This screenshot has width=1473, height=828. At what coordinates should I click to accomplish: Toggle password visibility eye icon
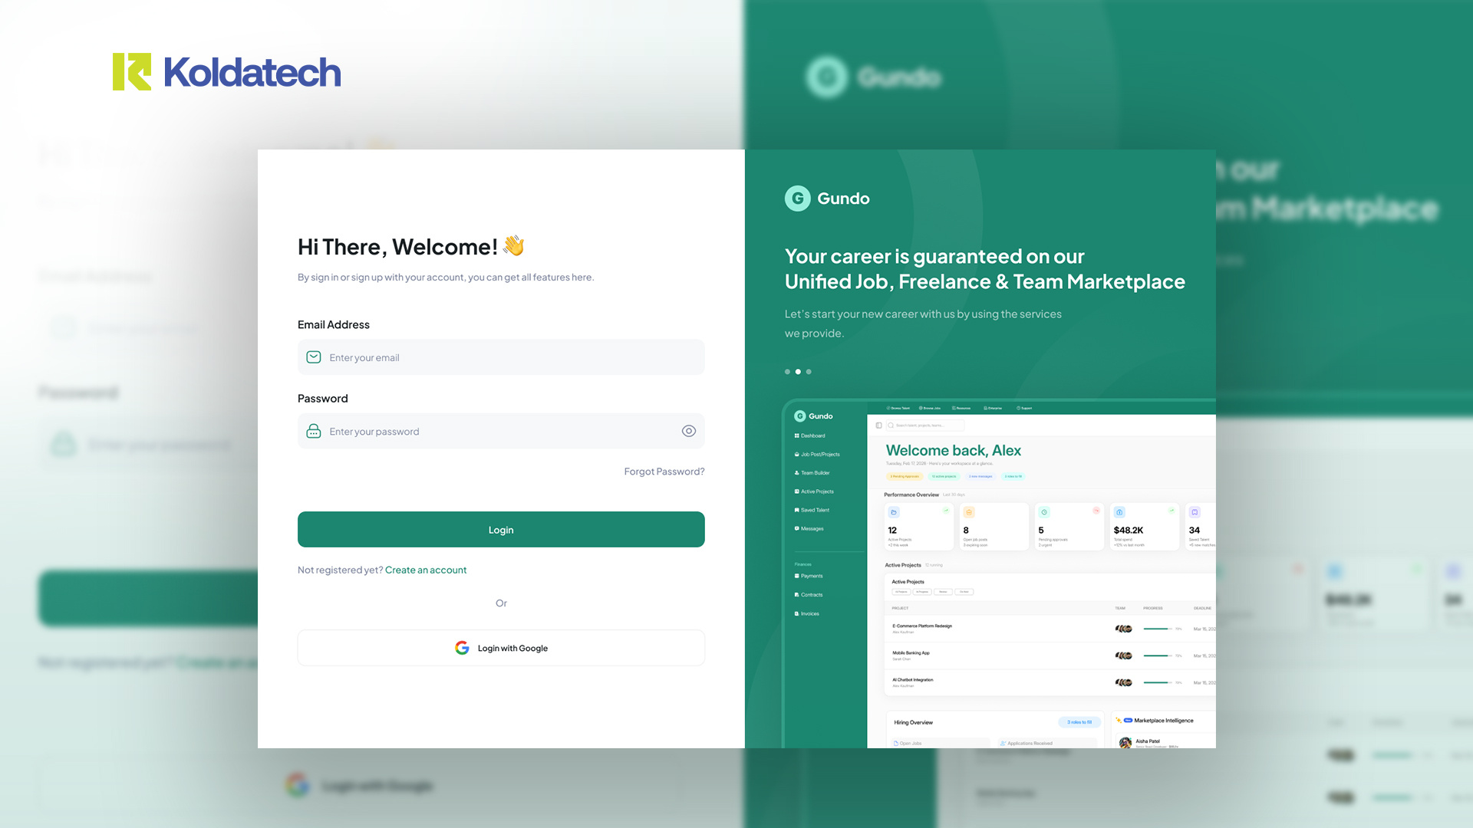(689, 431)
